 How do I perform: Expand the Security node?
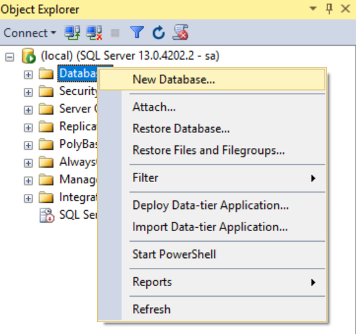click(28, 92)
